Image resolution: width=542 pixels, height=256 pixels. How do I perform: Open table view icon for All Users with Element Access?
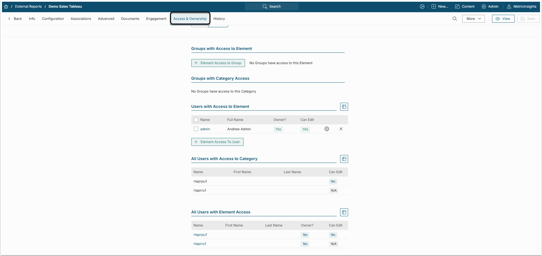[344, 212]
